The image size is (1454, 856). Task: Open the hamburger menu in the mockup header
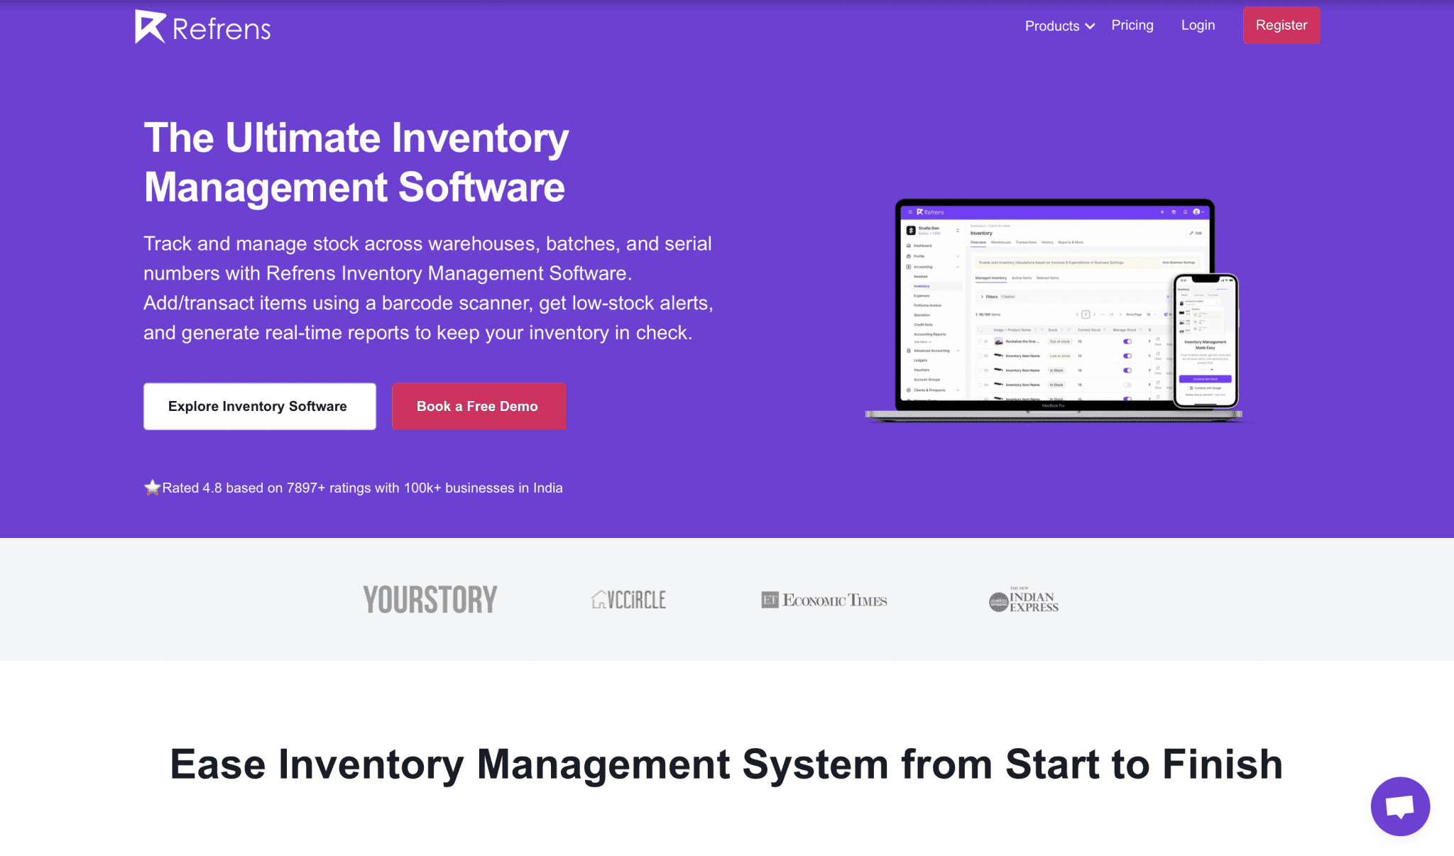(910, 212)
